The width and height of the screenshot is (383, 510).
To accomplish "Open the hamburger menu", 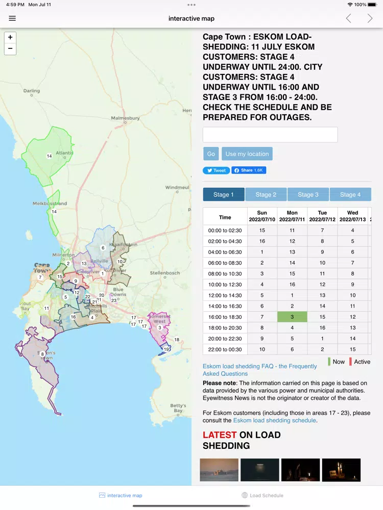I will [12, 18].
